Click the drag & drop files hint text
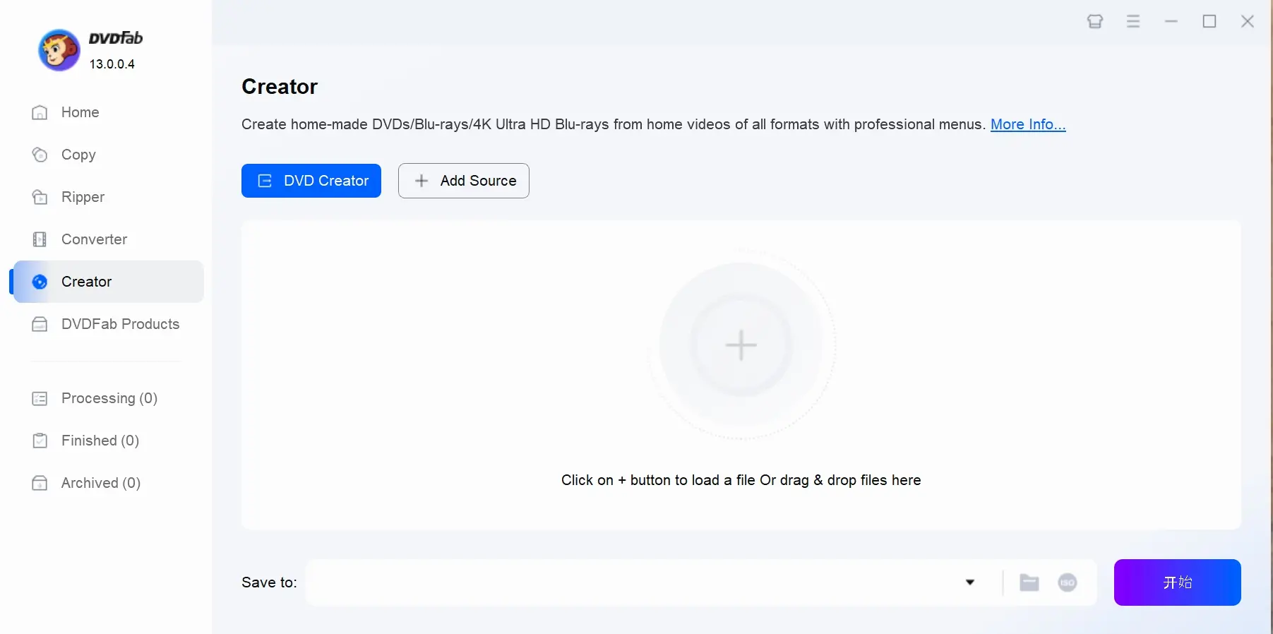 click(741, 480)
